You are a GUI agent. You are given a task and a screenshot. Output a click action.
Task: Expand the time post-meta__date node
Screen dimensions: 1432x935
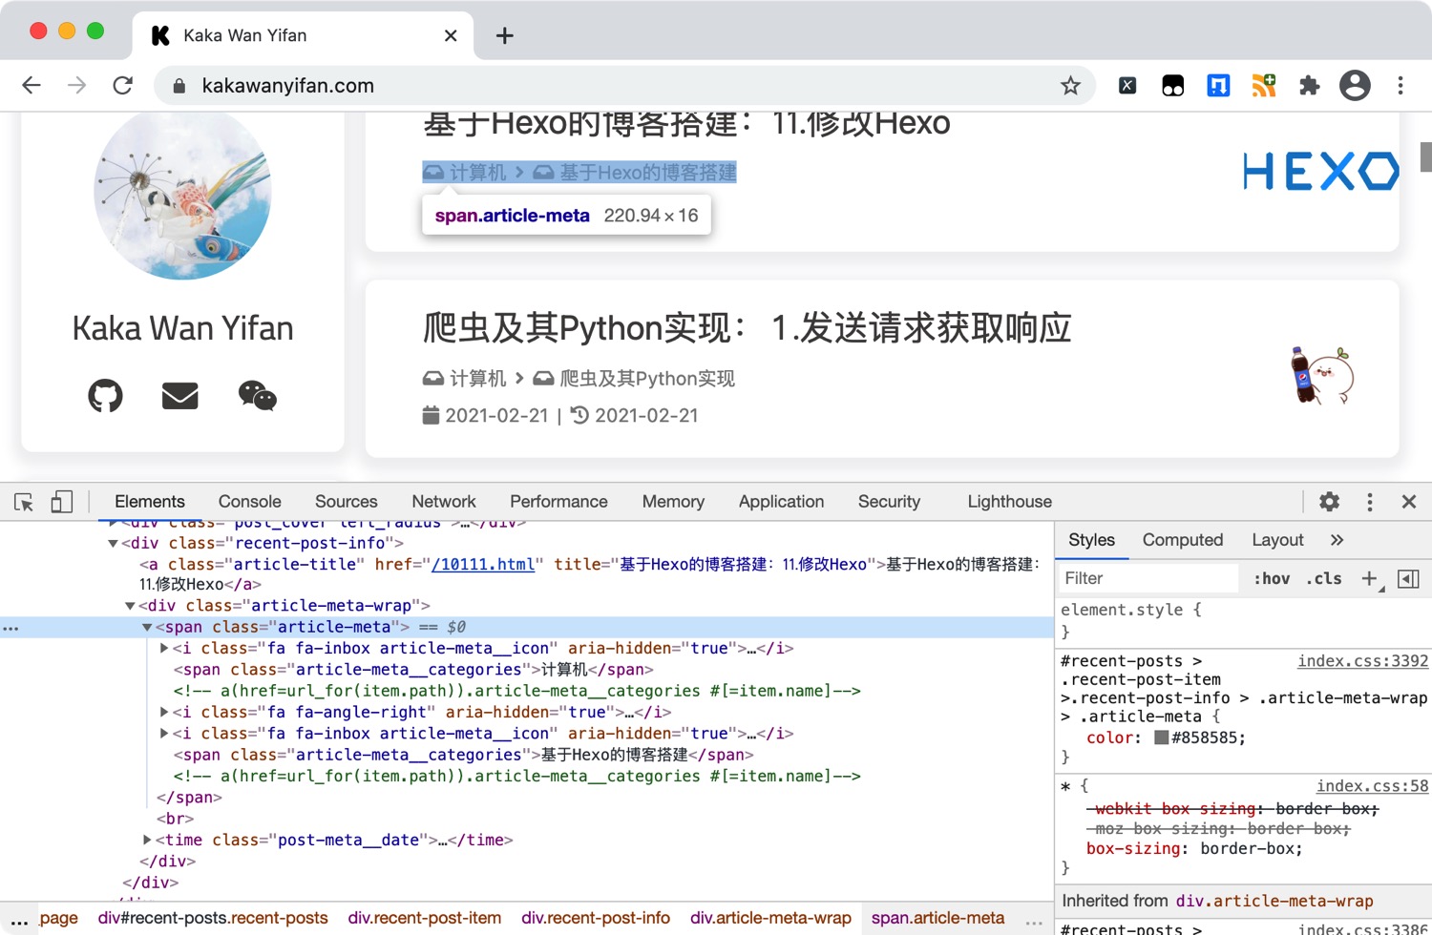point(147,840)
